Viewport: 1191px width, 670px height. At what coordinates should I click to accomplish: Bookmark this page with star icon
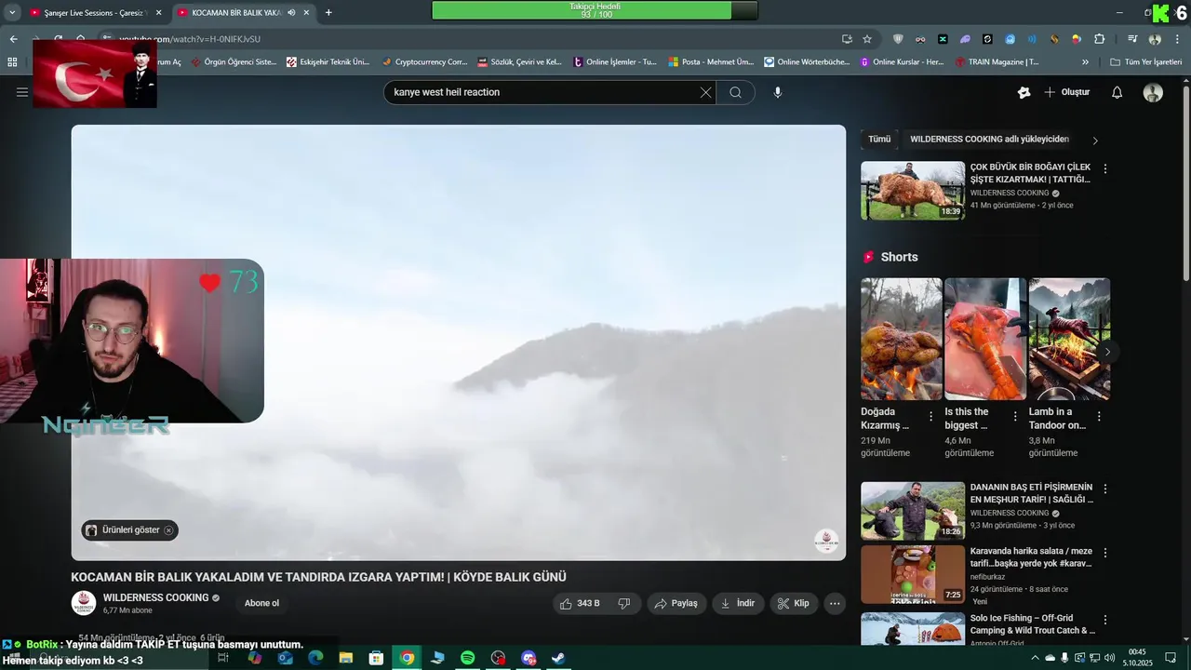tap(867, 39)
